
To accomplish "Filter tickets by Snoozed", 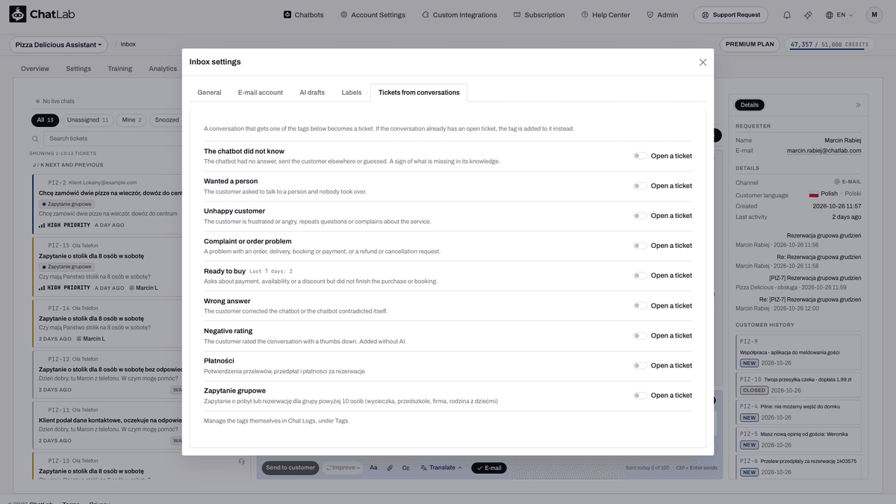I will tap(167, 119).
